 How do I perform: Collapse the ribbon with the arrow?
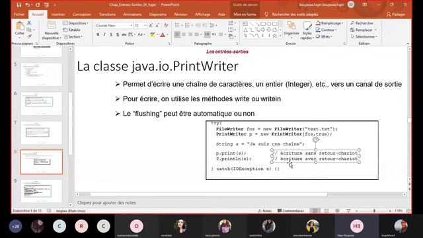[408, 44]
